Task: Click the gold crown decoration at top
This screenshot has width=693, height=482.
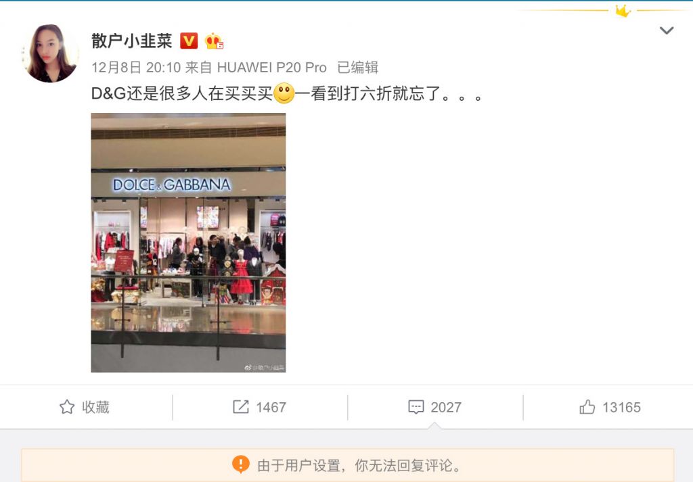Action: (x=623, y=11)
